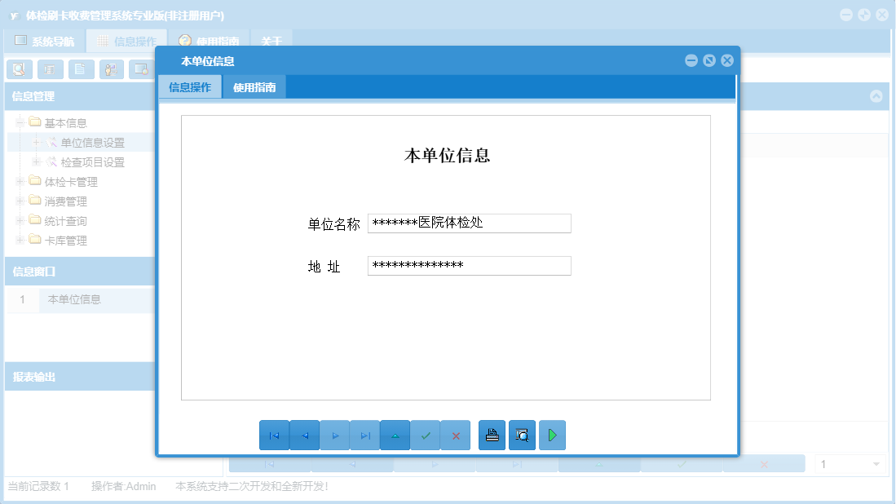Cancel changes with the red X button
The image size is (896, 504).
(456, 435)
